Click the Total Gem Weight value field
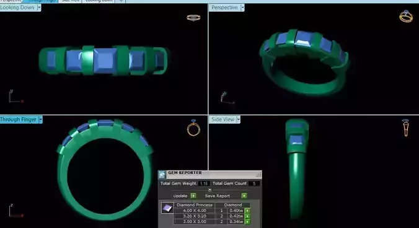The image size is (419, 228). click(x=204, y=183)
